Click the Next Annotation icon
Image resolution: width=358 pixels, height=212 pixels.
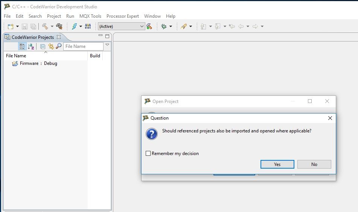click(x=203, y=26)
